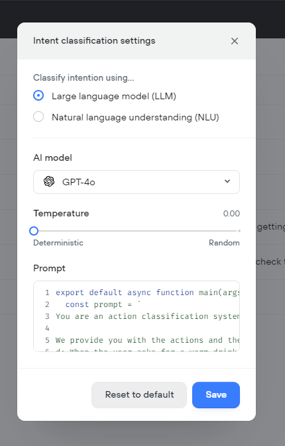
Task: Click the Save button
Action: (216, 395)
